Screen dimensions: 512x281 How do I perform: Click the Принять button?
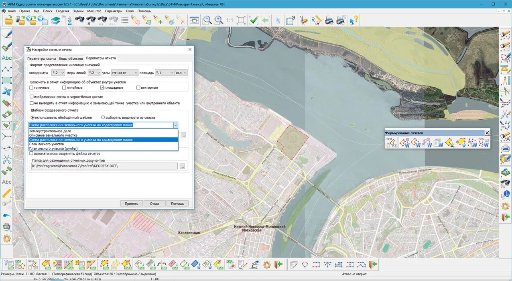click(x=132, y=204)
